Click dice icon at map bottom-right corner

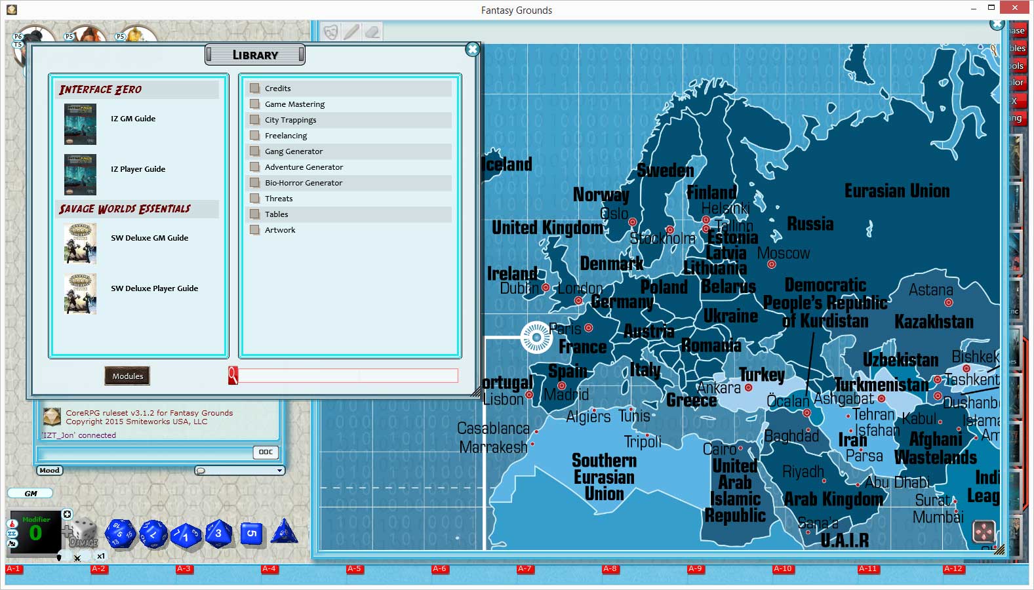point(984,532)
